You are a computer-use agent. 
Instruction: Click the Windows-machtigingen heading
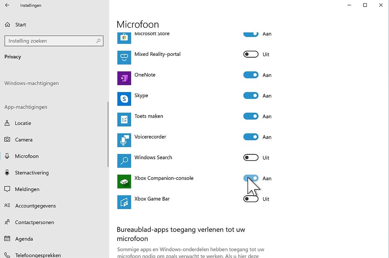pyautogui.click(x=32, y=83)
